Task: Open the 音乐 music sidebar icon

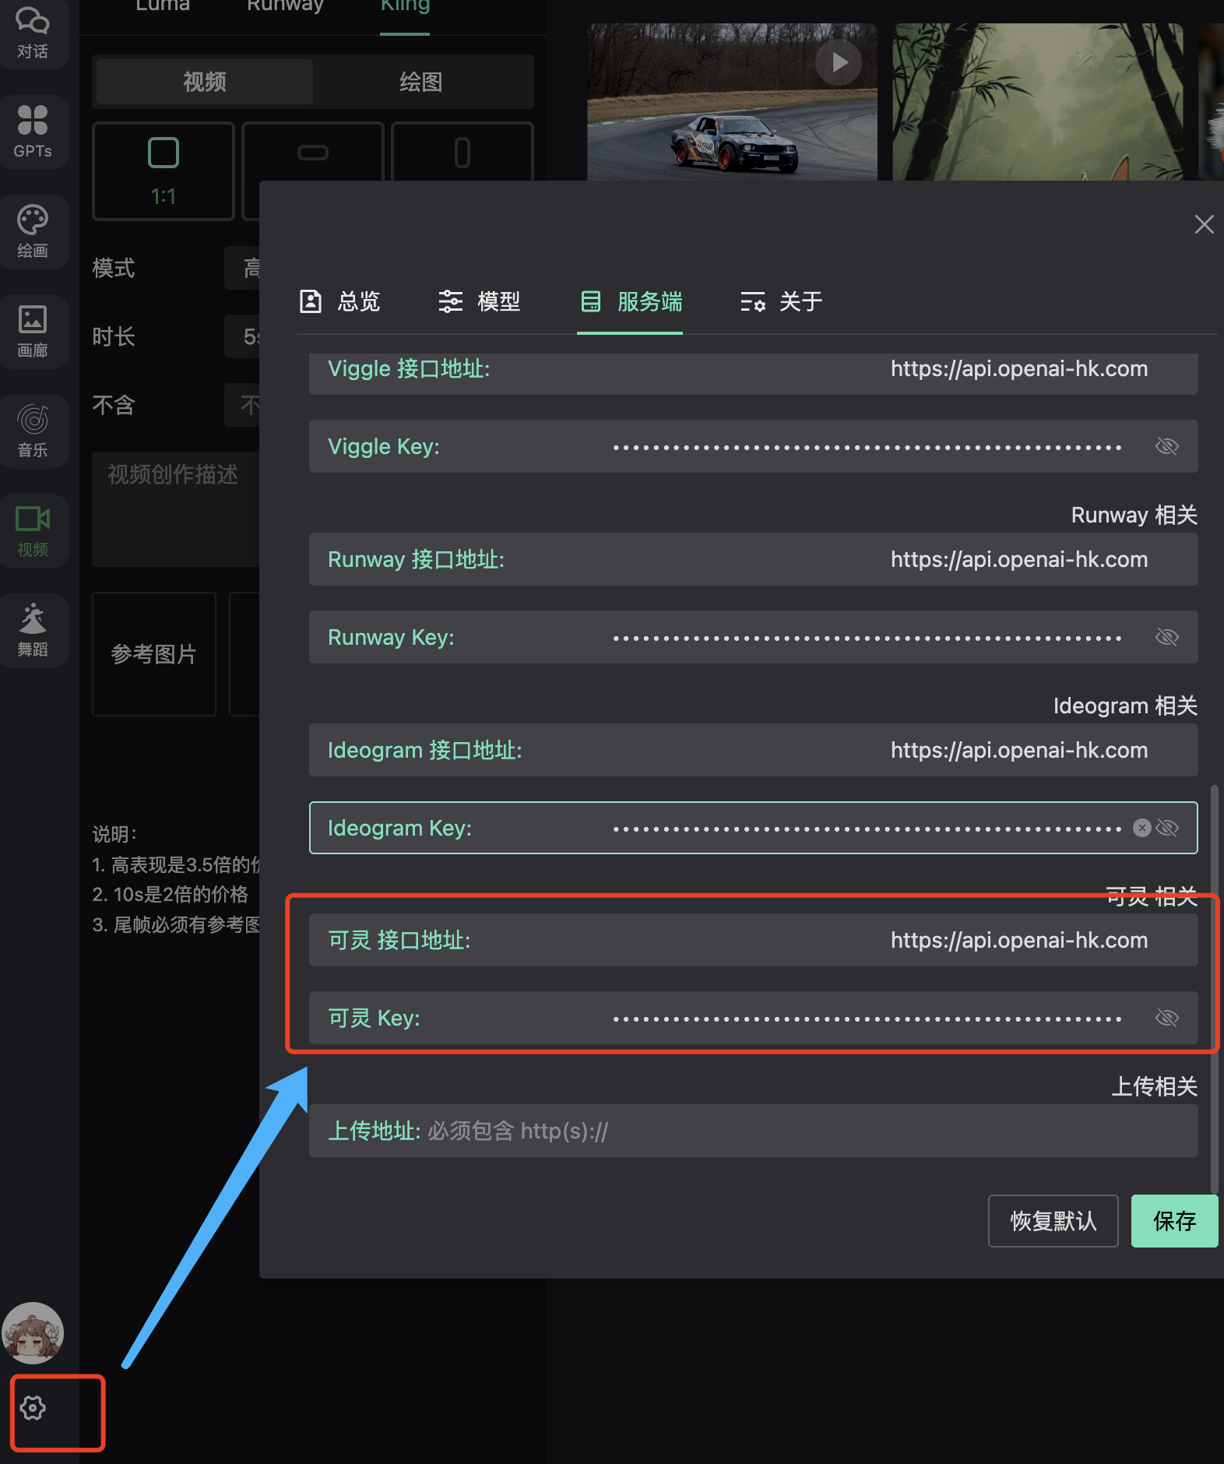Action: pyautogui.click(x=33, y=430)
